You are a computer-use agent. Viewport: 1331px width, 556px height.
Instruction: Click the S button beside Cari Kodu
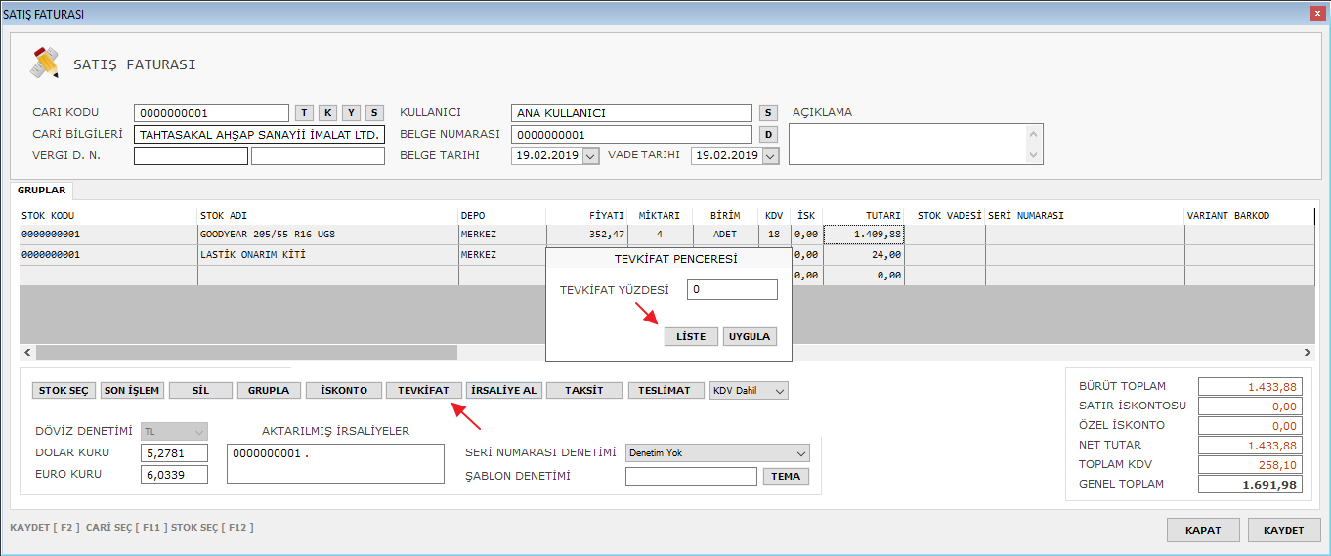coord(374,112)
